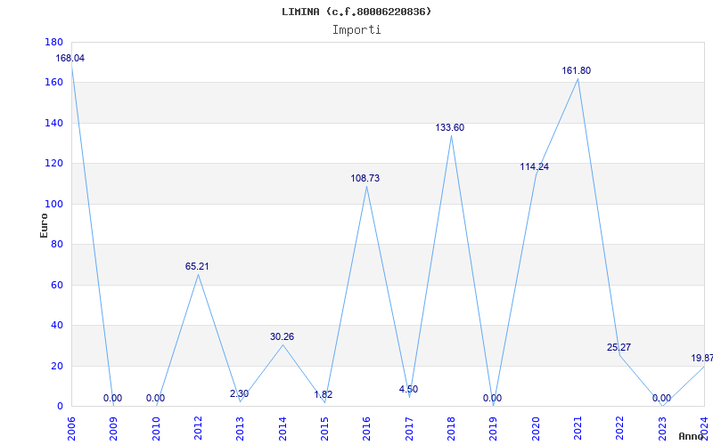Select the 2009 x-axis year label

pos(114,429)
